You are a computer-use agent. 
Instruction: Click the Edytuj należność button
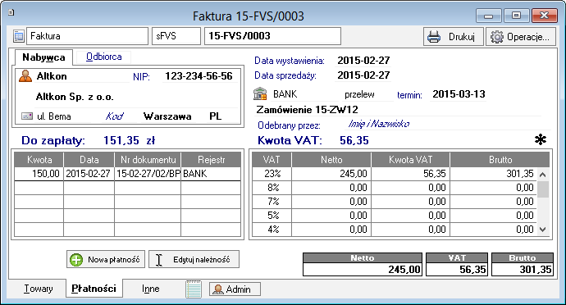(x=194, y=260)
